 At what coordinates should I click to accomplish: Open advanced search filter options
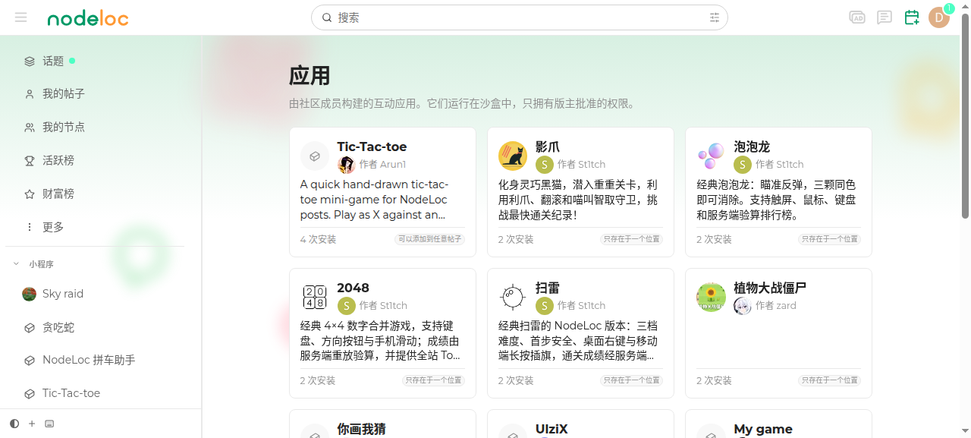click(715, 17)
